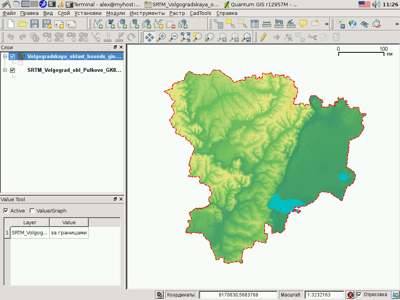Click inside the scale input field

[325, 295]
